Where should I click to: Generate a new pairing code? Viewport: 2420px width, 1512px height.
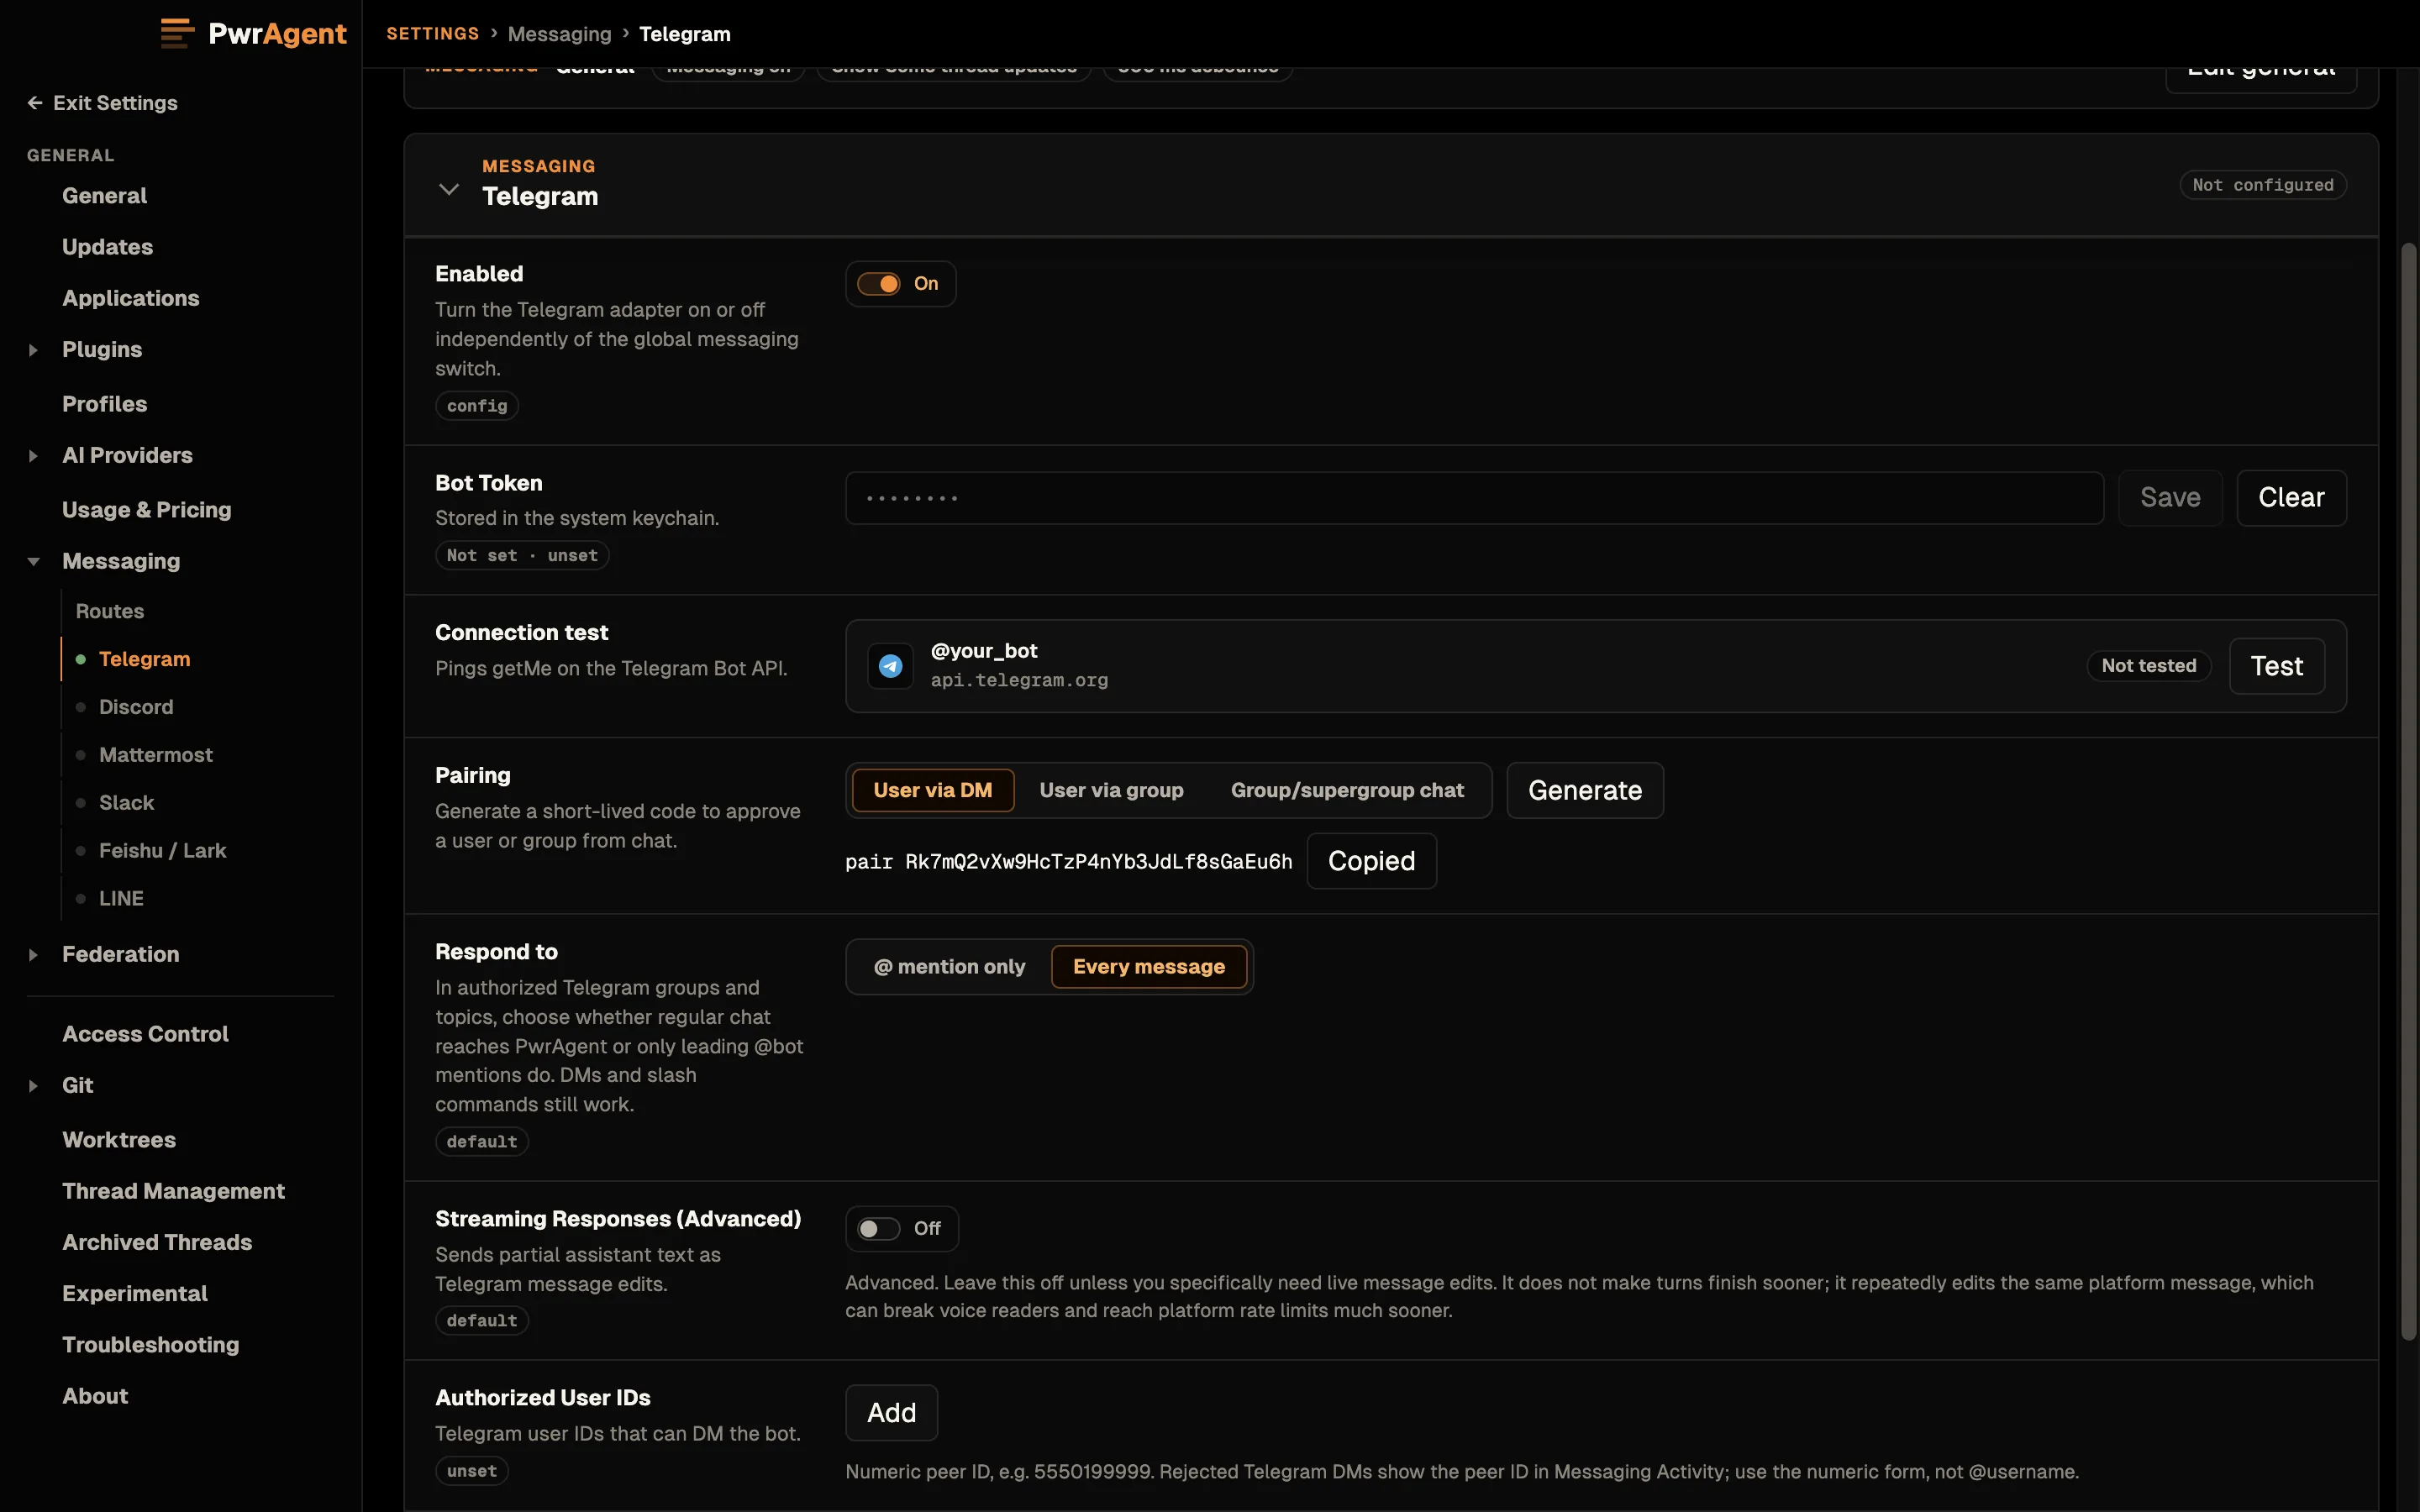point(1585,791)
